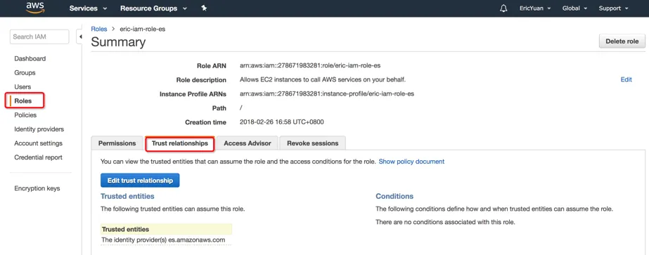
Task: Go to Identity providers in sidebar
Action: coord(39,129)
